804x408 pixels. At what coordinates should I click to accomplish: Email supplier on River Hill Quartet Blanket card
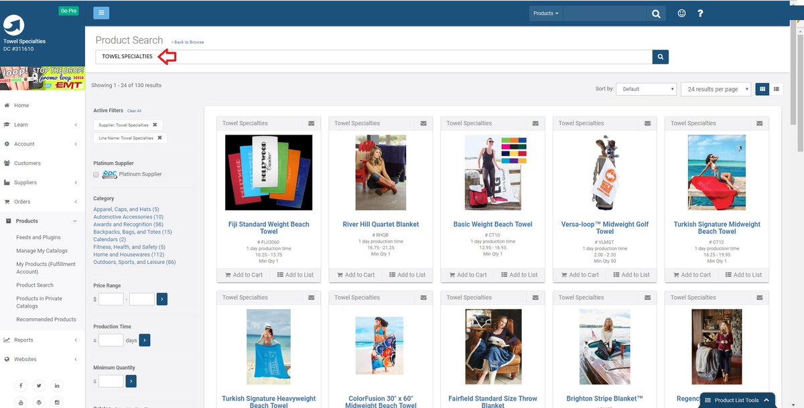[x=423, y=123]
